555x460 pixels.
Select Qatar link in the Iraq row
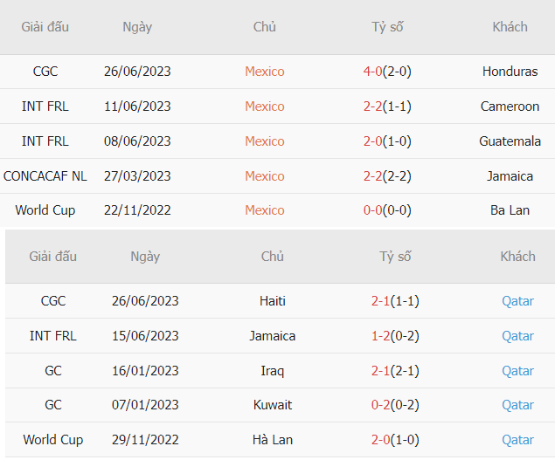pyautogui.click(x=517, y=371)
